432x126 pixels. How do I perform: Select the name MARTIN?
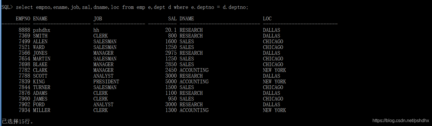pyautogui.click(x=42, y=59)
